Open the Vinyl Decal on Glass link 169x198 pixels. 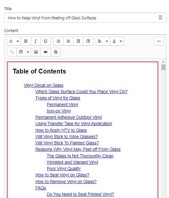point(44,85)
